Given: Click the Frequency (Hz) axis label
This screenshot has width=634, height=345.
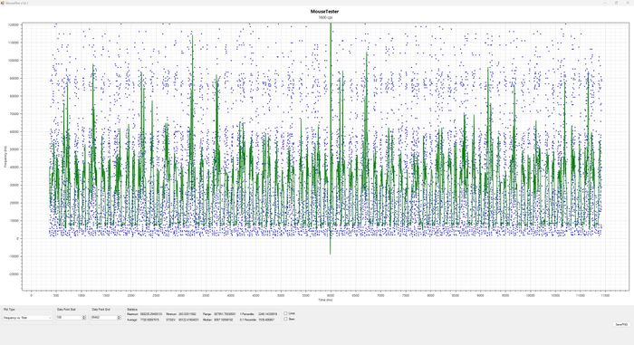Looking at the screenshot, I should (x=5, y=157).
